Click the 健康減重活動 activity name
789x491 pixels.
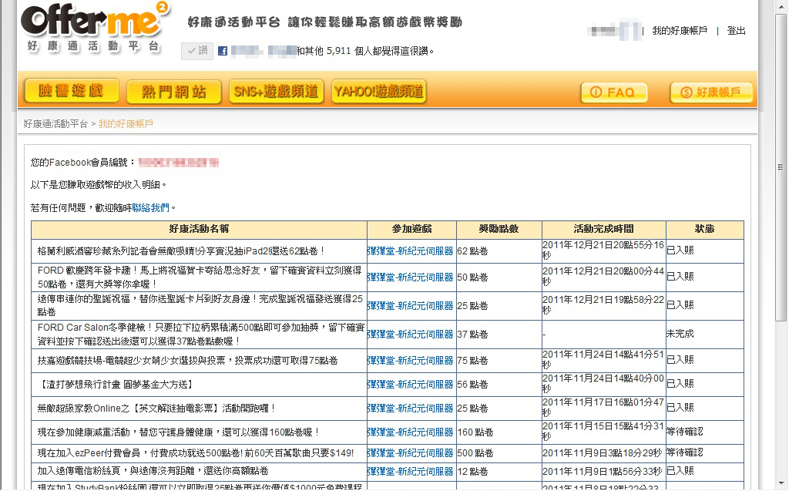click(179, 432)
